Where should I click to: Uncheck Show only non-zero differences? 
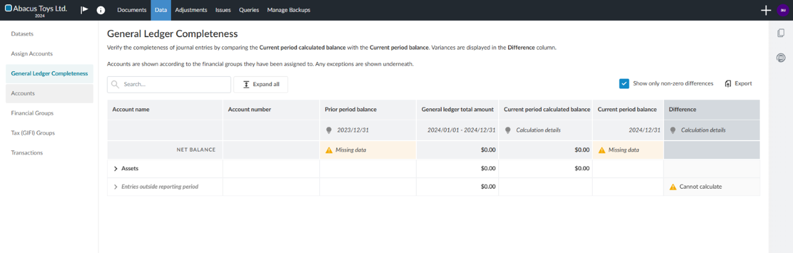(x=624, y=84)
